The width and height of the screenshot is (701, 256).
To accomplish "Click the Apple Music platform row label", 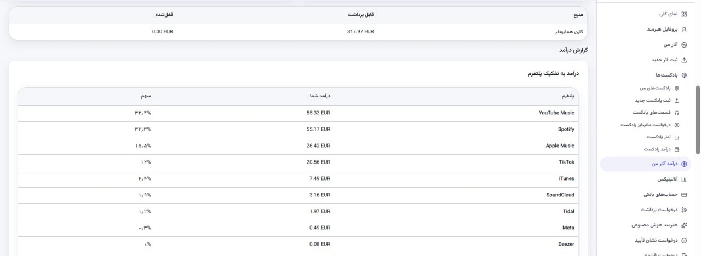I will pos(560,146).
